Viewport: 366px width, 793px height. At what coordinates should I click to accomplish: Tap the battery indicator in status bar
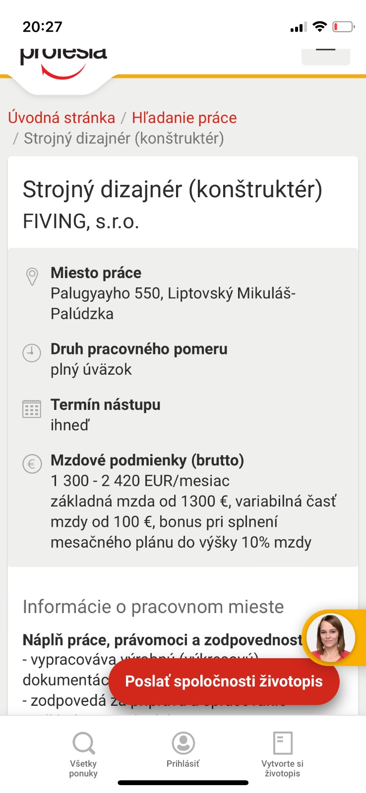343,27
